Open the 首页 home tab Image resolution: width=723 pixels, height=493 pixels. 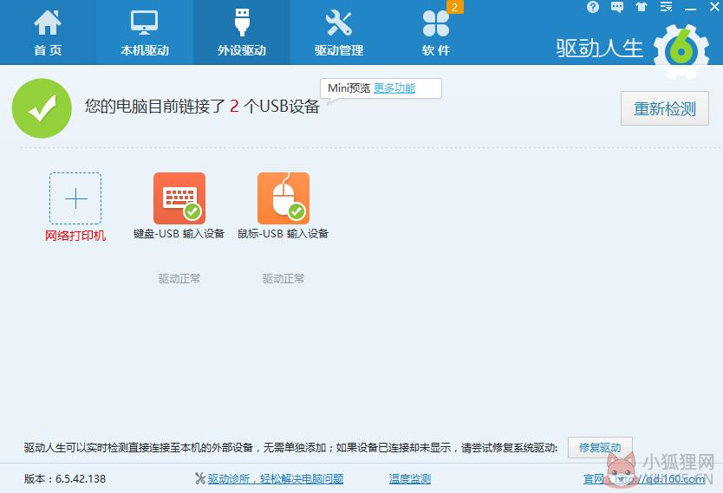click(x=48, y=32)
